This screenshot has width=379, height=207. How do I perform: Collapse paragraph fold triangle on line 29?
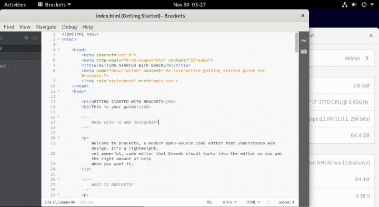pos(58,195)
